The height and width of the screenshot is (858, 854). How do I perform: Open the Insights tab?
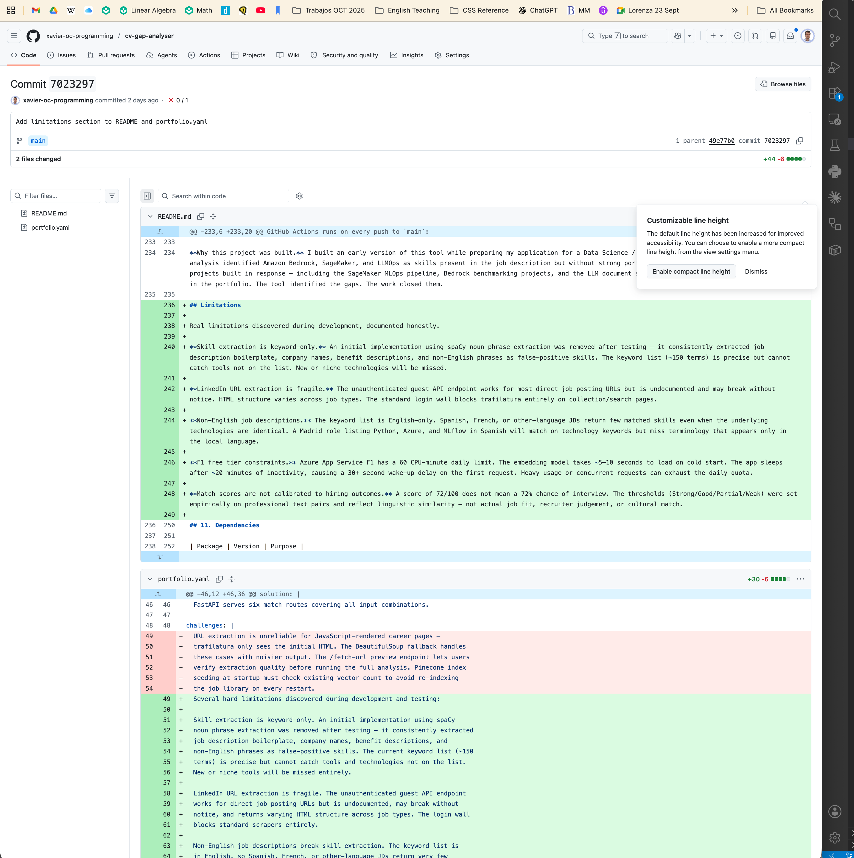pyautogui.click(x=407, y=55)
